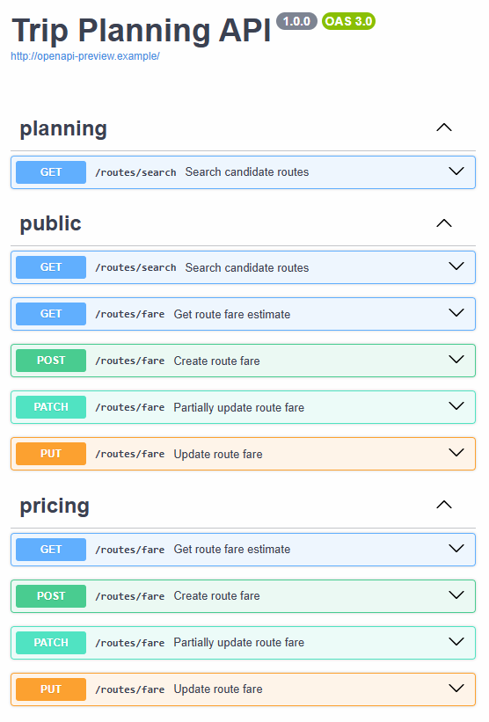This screenshot has height=722, width=489.
Task: Expand pricing PATCH /routes/fare row arrow
Action: click(x=456, y=642)
